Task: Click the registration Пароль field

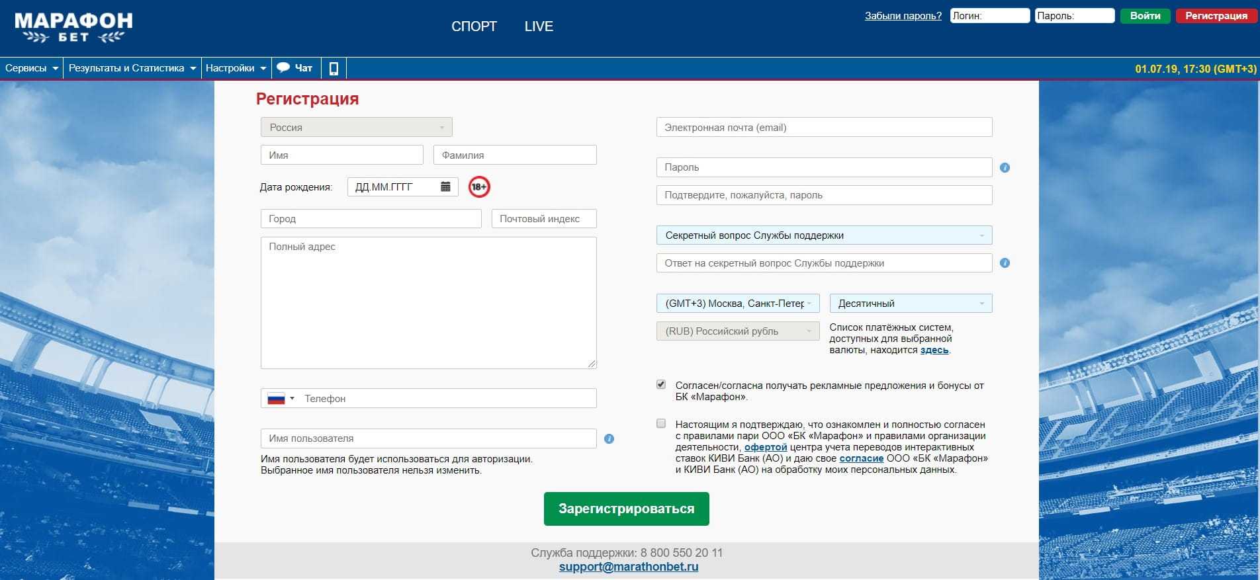Action: [824, 167]
